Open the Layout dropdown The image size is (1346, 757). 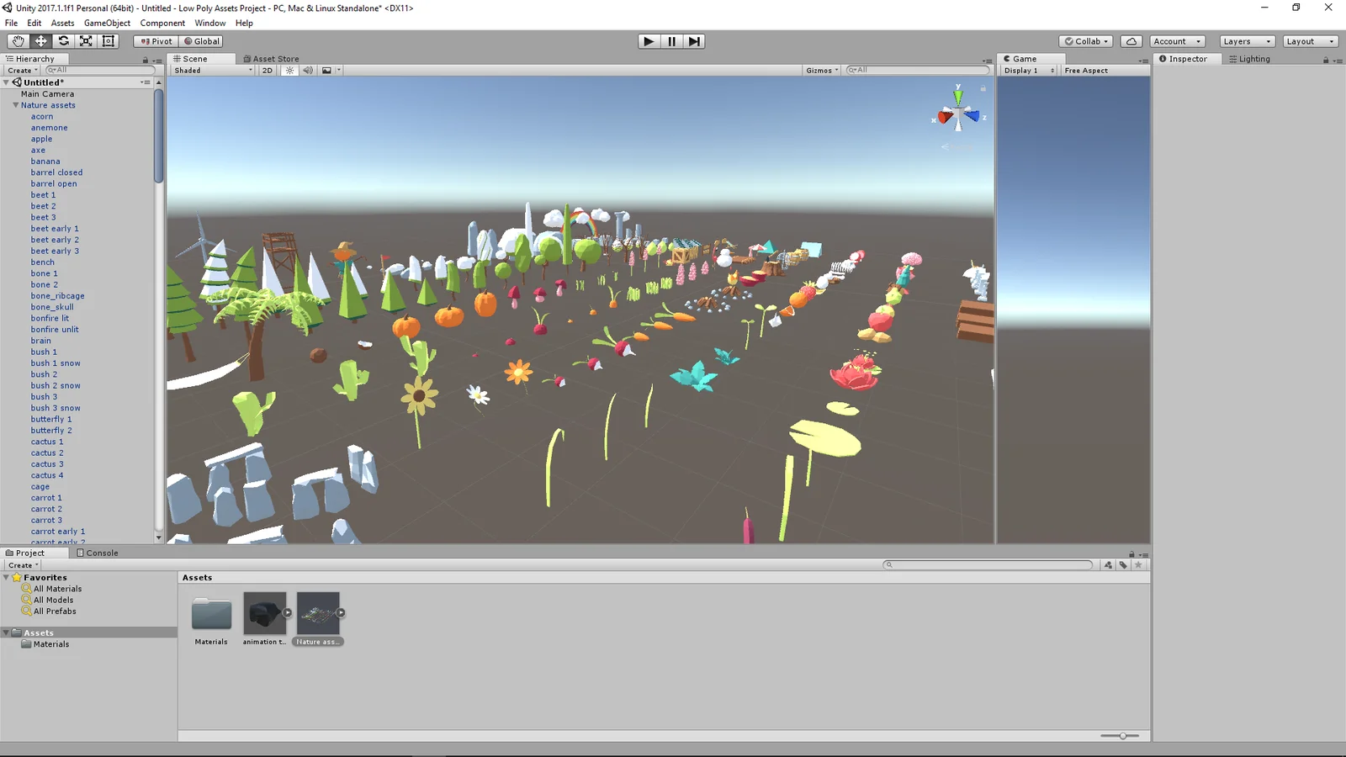pos(1309,40)
